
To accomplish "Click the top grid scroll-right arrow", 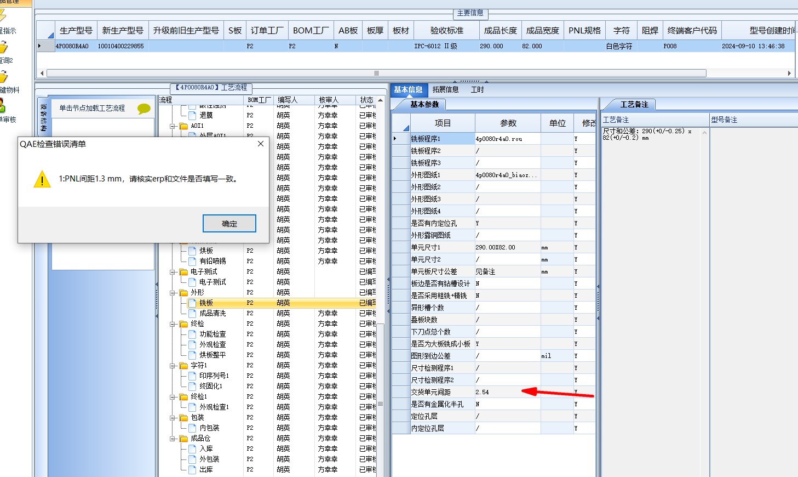I will click(789, 73).
